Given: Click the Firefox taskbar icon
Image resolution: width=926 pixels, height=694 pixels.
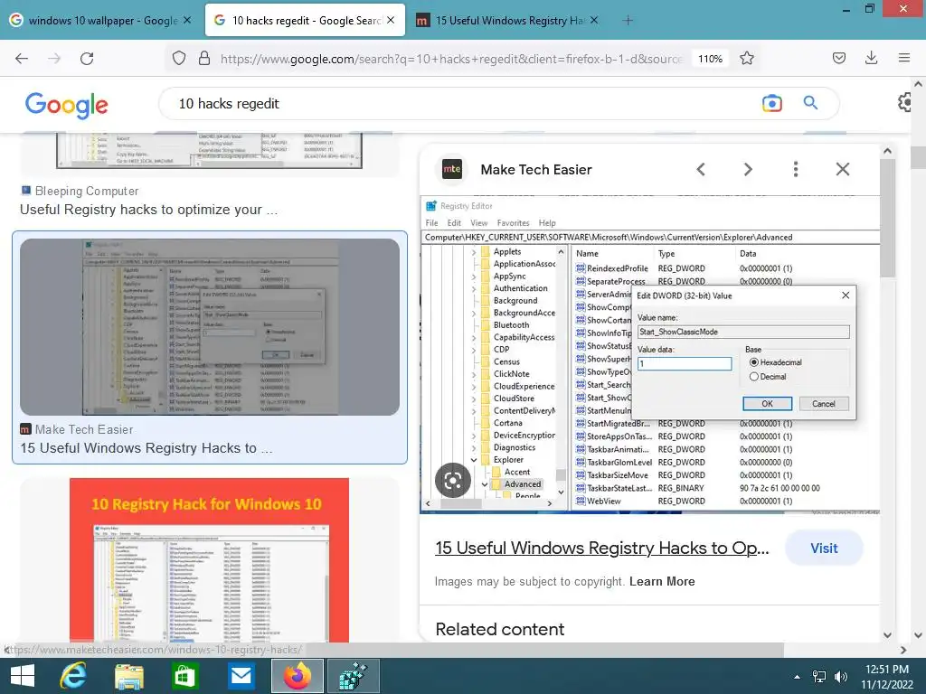Looking at the screenshot, I should [x=297, y=676].
